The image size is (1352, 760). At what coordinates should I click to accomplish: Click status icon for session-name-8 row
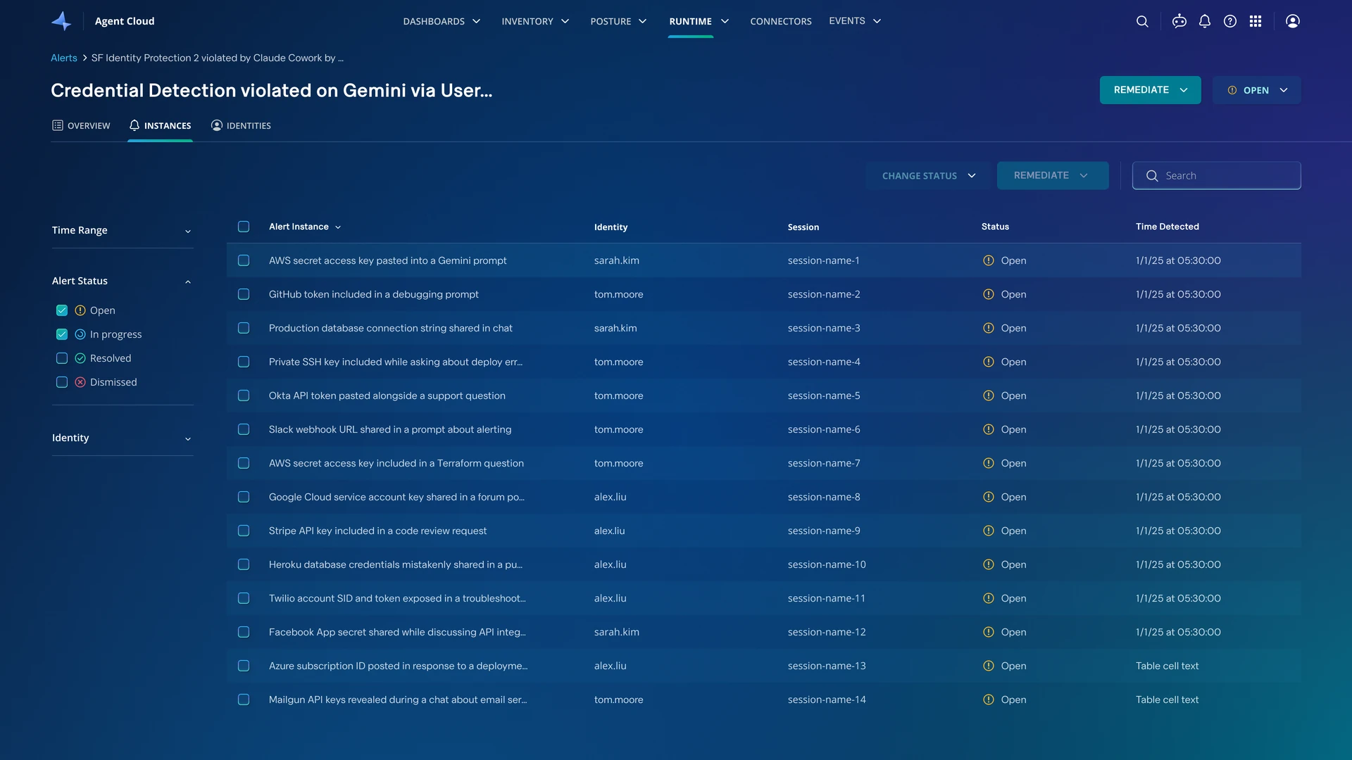point(989,497)
